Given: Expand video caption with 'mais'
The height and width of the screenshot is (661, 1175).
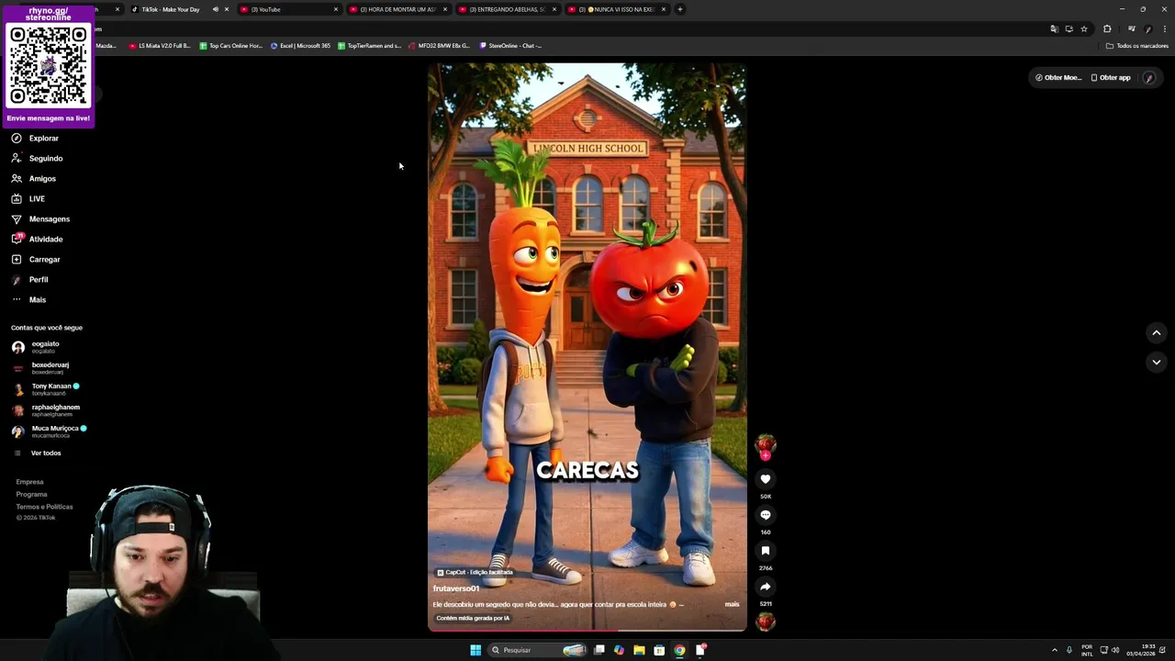Looking at the screenshot, I should (732, 604).
